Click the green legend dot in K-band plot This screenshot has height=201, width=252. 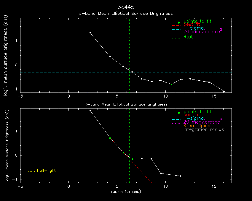[179, 113]
